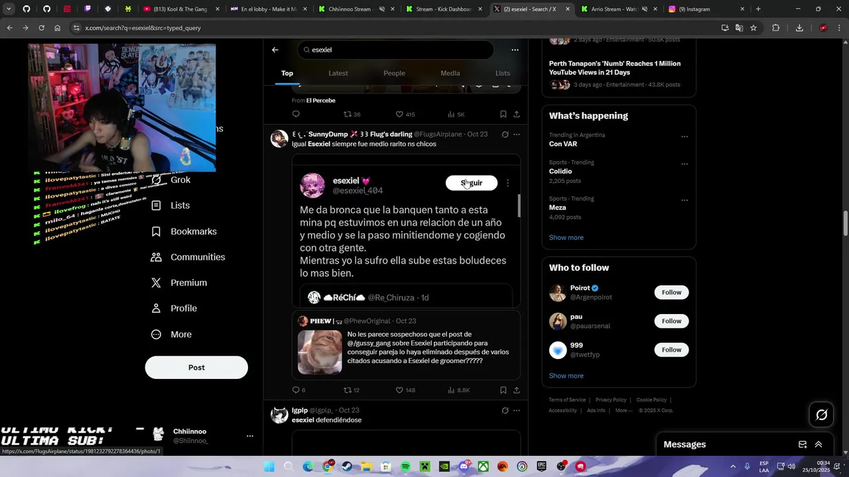
Task: Switch to the Top tab
Action: click(287, 74)
